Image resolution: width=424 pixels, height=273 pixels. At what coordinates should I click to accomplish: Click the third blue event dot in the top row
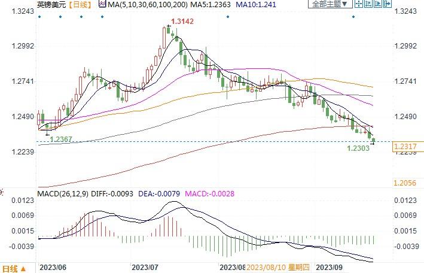[81, 17]
